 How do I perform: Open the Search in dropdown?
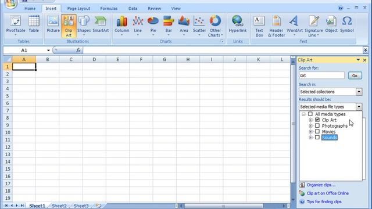click(x=359, y=92)
